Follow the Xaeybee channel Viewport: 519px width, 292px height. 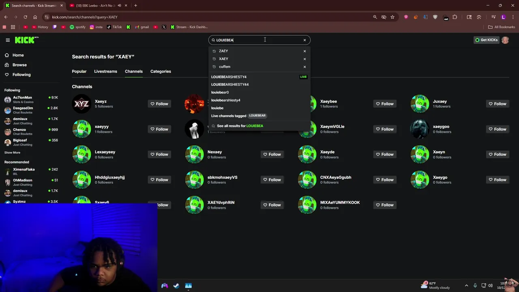pyautogui.click(x=385, y=104)
